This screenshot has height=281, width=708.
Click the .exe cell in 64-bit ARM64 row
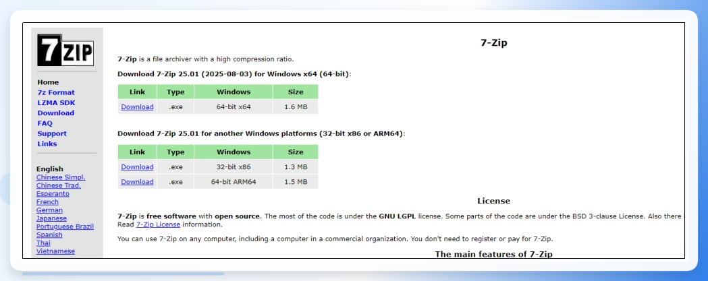point(175,182)
